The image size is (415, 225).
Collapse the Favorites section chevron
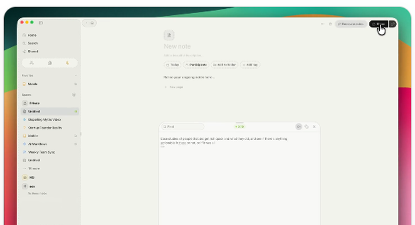coord(76,75)
